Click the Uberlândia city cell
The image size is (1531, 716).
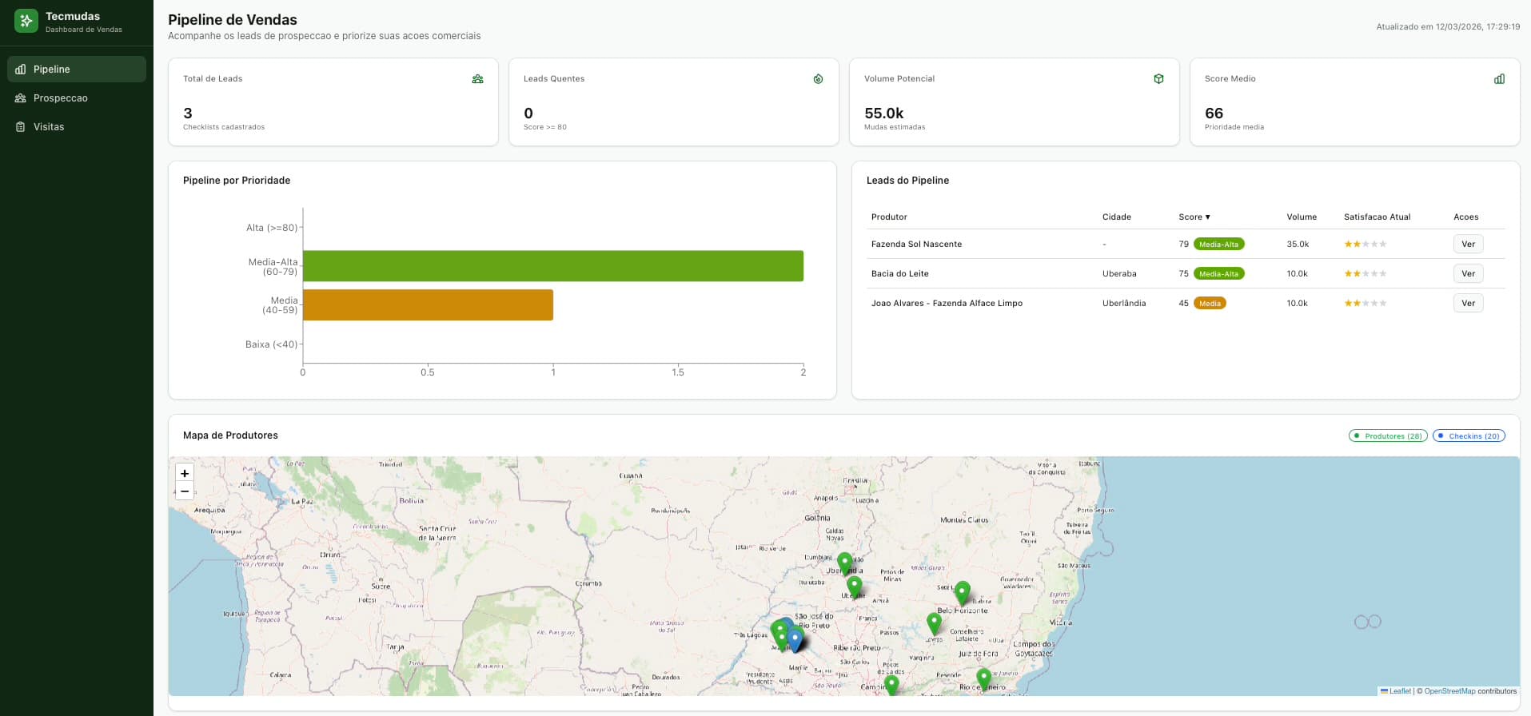[x=1124, y=304]
